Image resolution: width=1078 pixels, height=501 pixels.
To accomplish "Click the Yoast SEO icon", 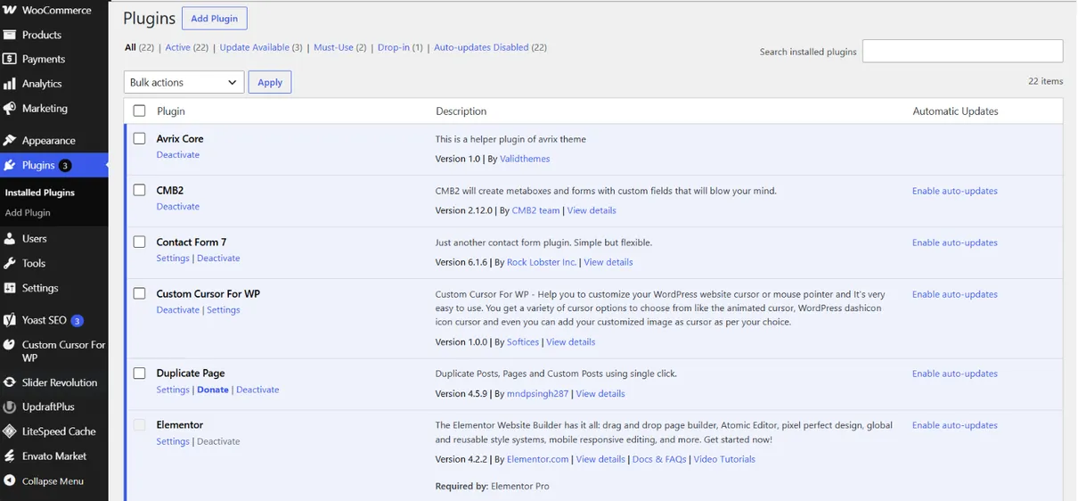I will click(x=10, y=320).
